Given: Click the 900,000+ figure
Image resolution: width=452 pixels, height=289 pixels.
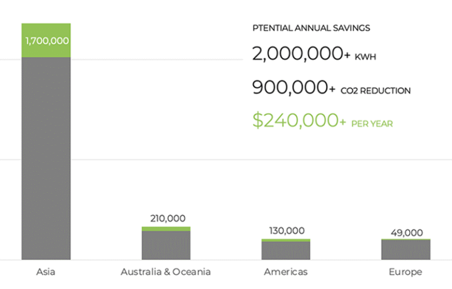Looking at the screenshot, I should tap(294, 88).
